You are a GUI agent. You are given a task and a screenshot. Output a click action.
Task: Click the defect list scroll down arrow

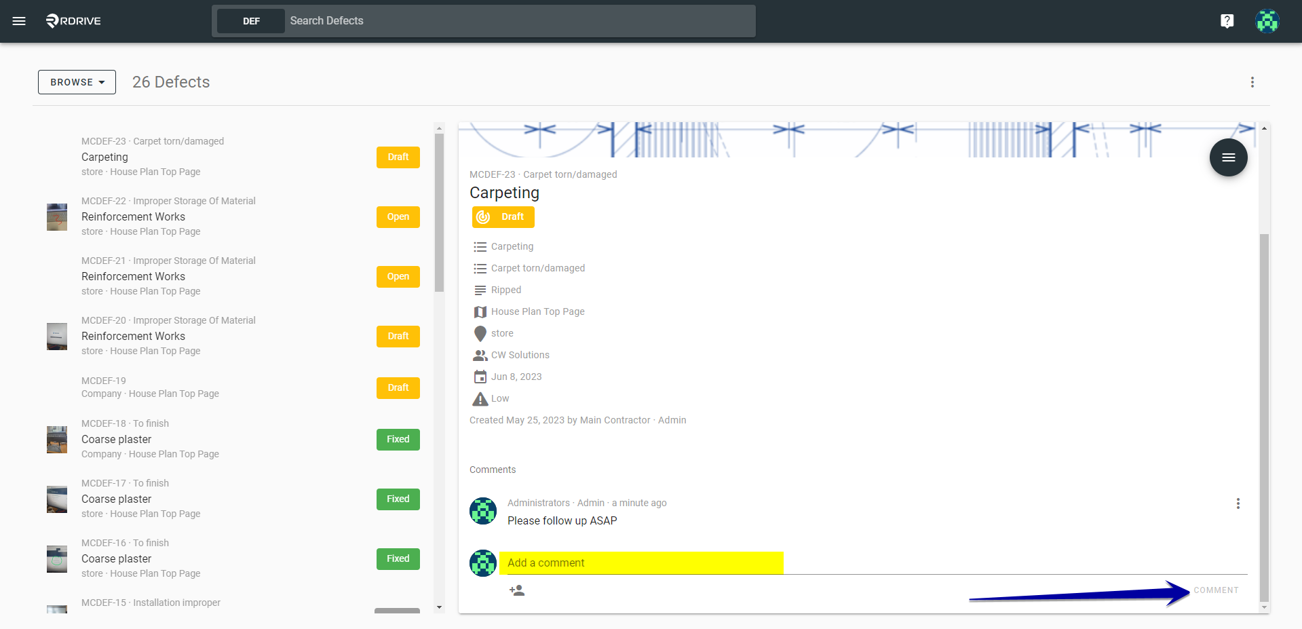[x=439, y=608]
